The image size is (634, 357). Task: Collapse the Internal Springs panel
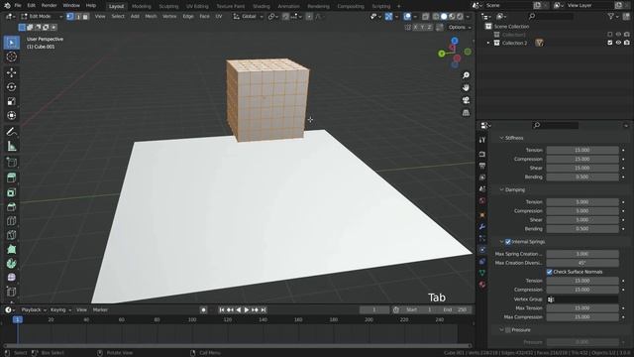[x=502, y=242]
